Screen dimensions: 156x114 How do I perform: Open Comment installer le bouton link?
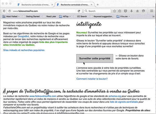pyautogui.click(x=92, y=79)
